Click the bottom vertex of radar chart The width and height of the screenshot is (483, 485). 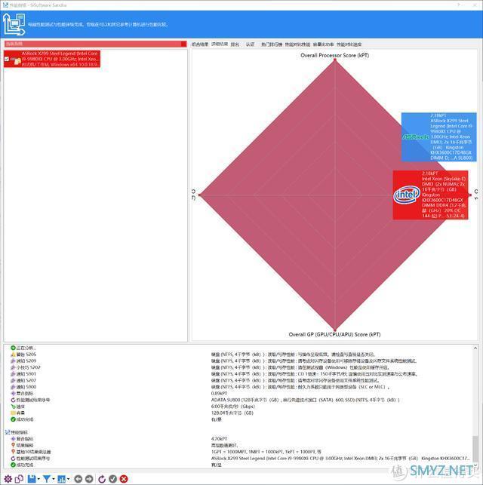click(x=334, y=329)
